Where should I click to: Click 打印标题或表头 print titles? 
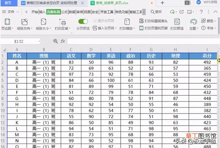tap(153, 21)
